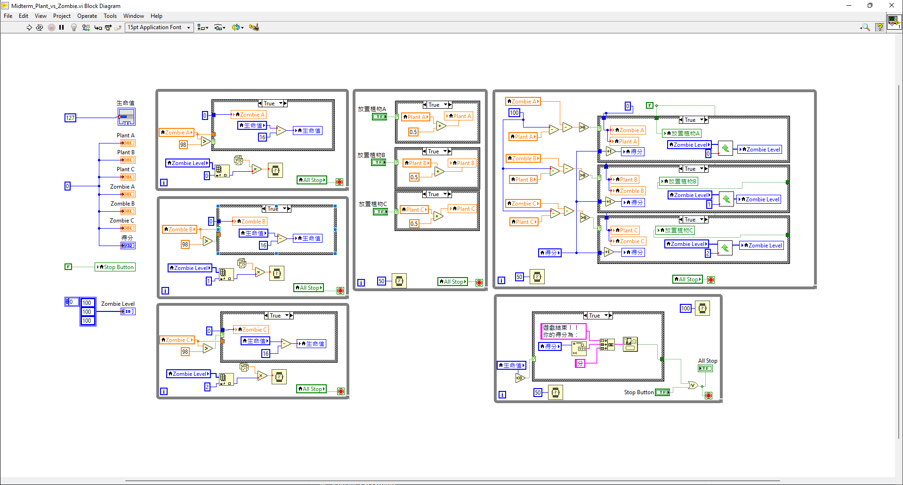Screen dimensions: 903x485
Task: Select the 生命值 slider terminal
Action: [x=126, y=117]
